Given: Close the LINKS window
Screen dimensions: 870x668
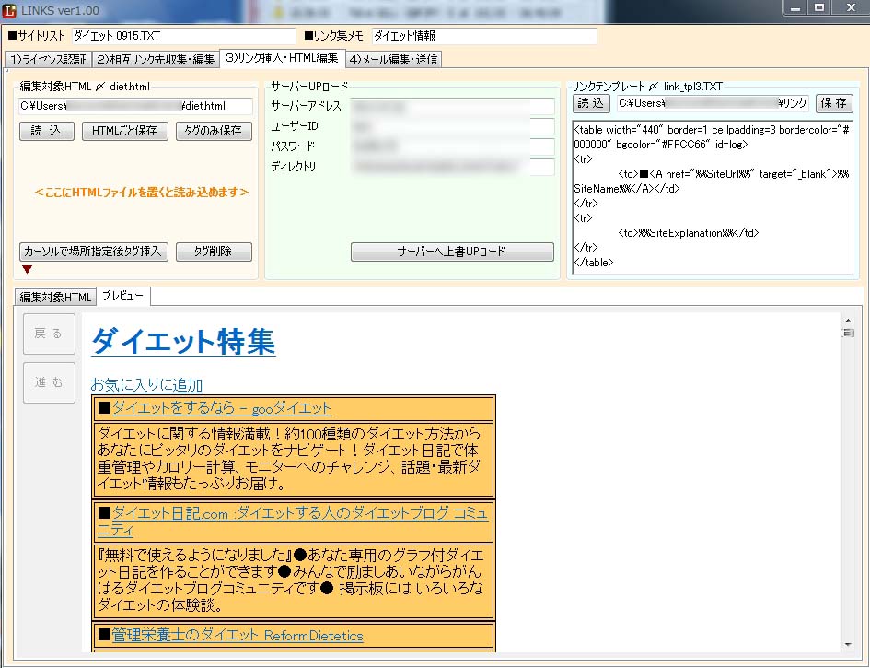Looking at the screenshot, I should point(850,7).
